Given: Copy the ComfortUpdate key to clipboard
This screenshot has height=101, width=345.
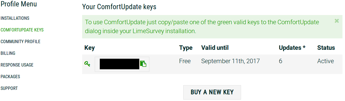Looking at the screenshot, I should (143, 64).
